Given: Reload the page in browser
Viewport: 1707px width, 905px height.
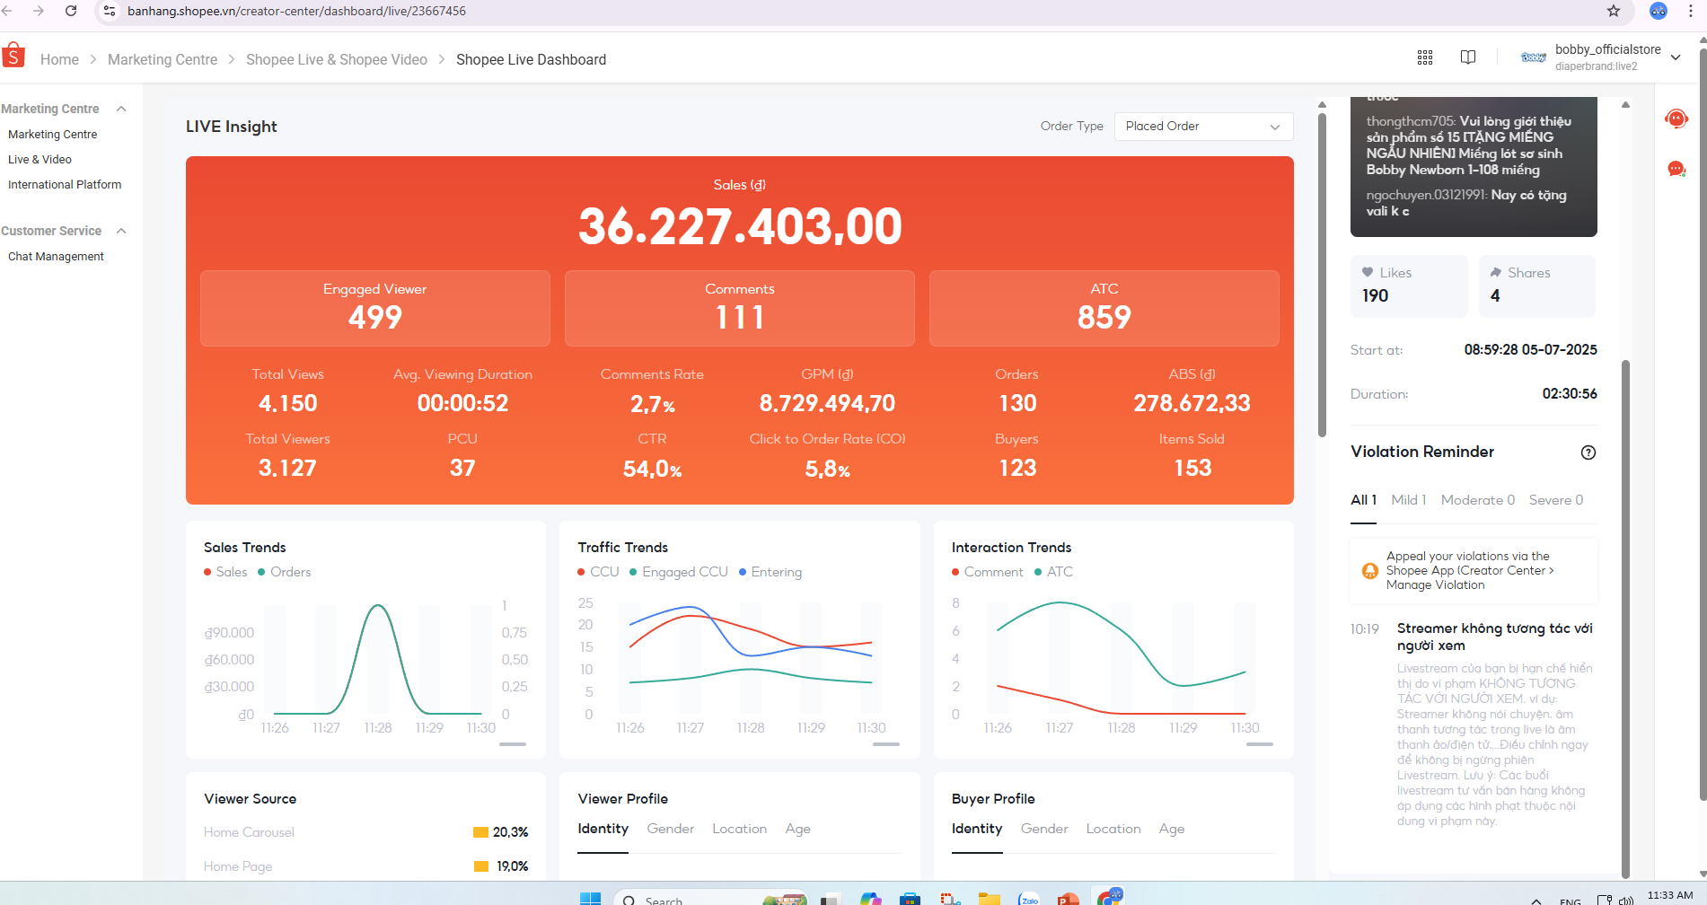Looking at the screenshot, I should coord(71,11).
